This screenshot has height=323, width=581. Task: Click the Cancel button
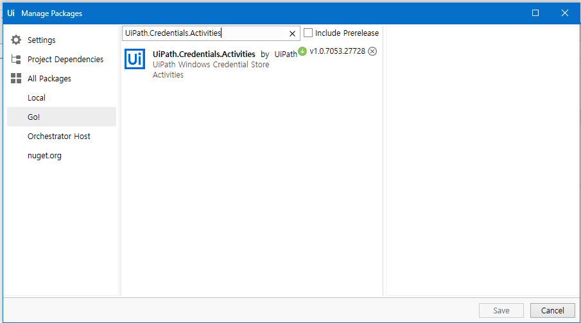click(x=553, y=310)
